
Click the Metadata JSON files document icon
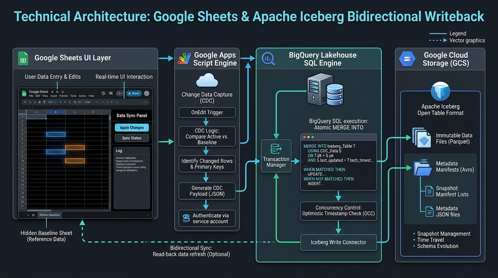coord(429,211)
